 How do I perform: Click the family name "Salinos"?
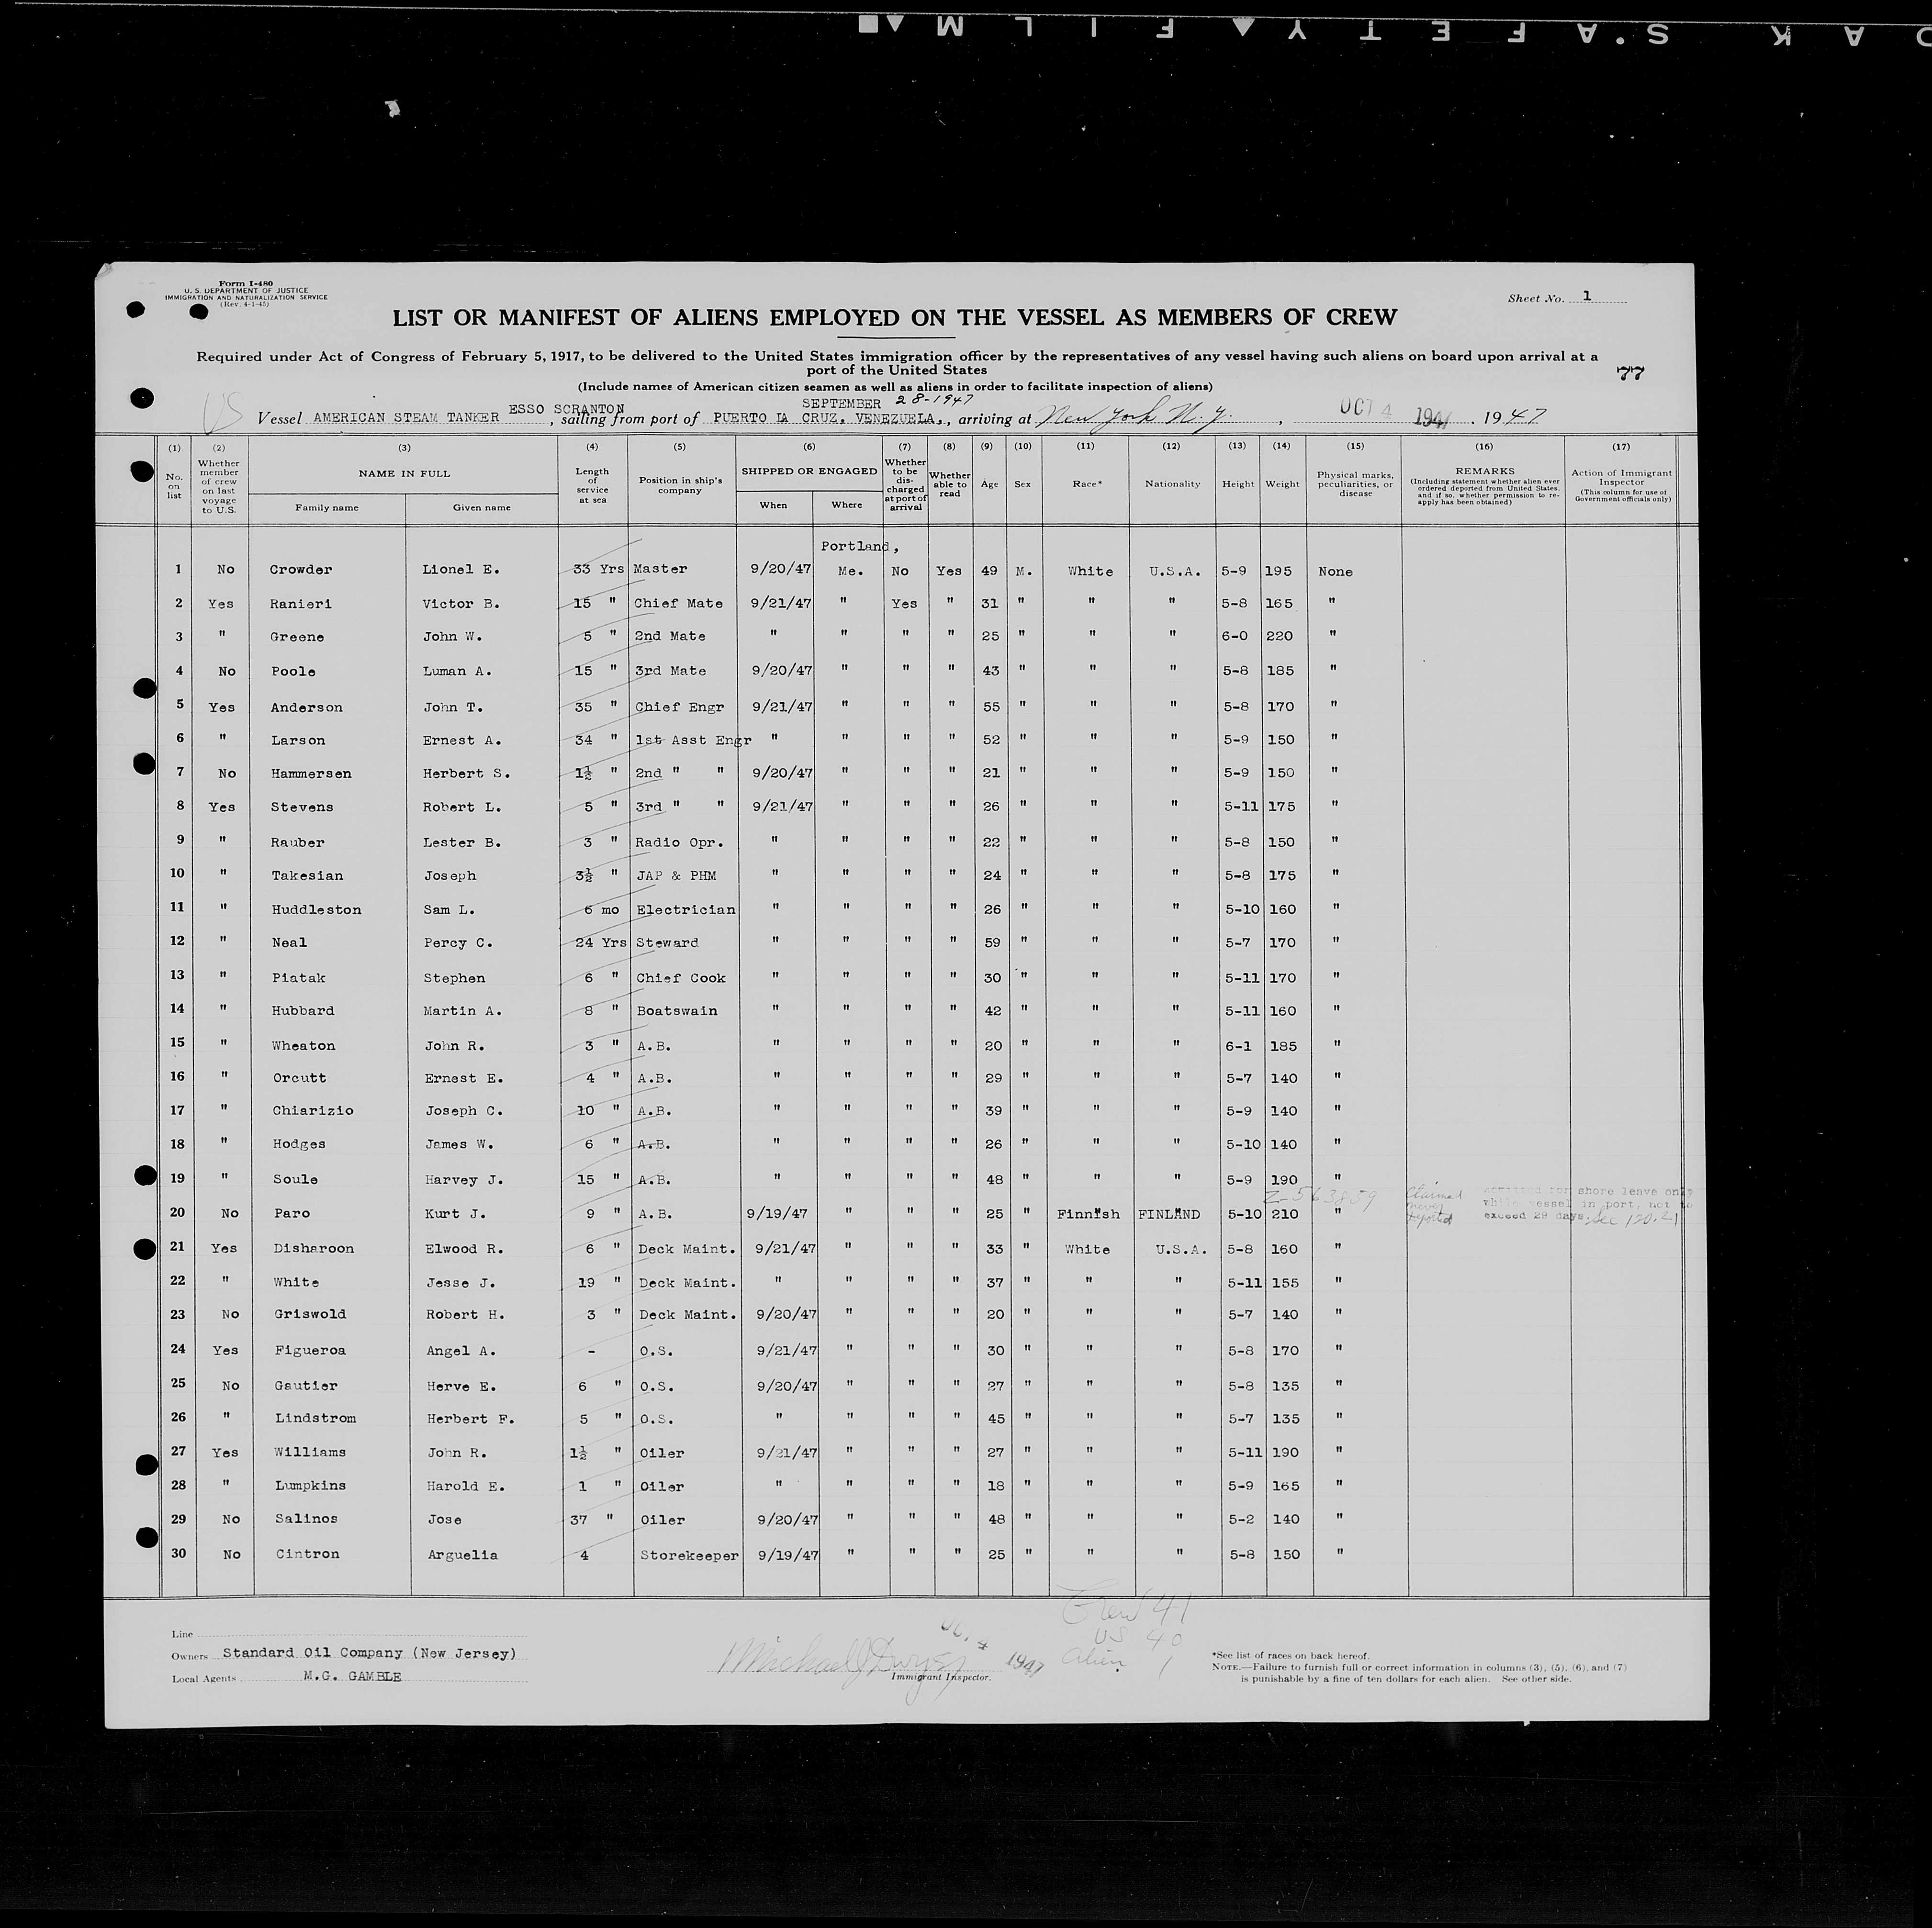tap(307, 1519)
